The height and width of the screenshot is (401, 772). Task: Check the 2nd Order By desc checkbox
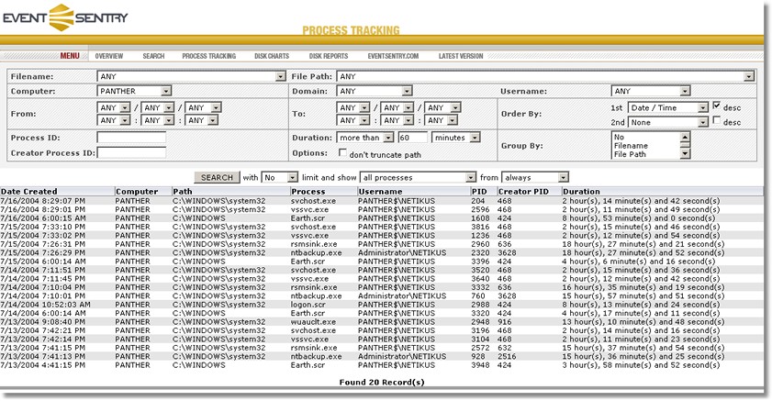click(717, 120)
